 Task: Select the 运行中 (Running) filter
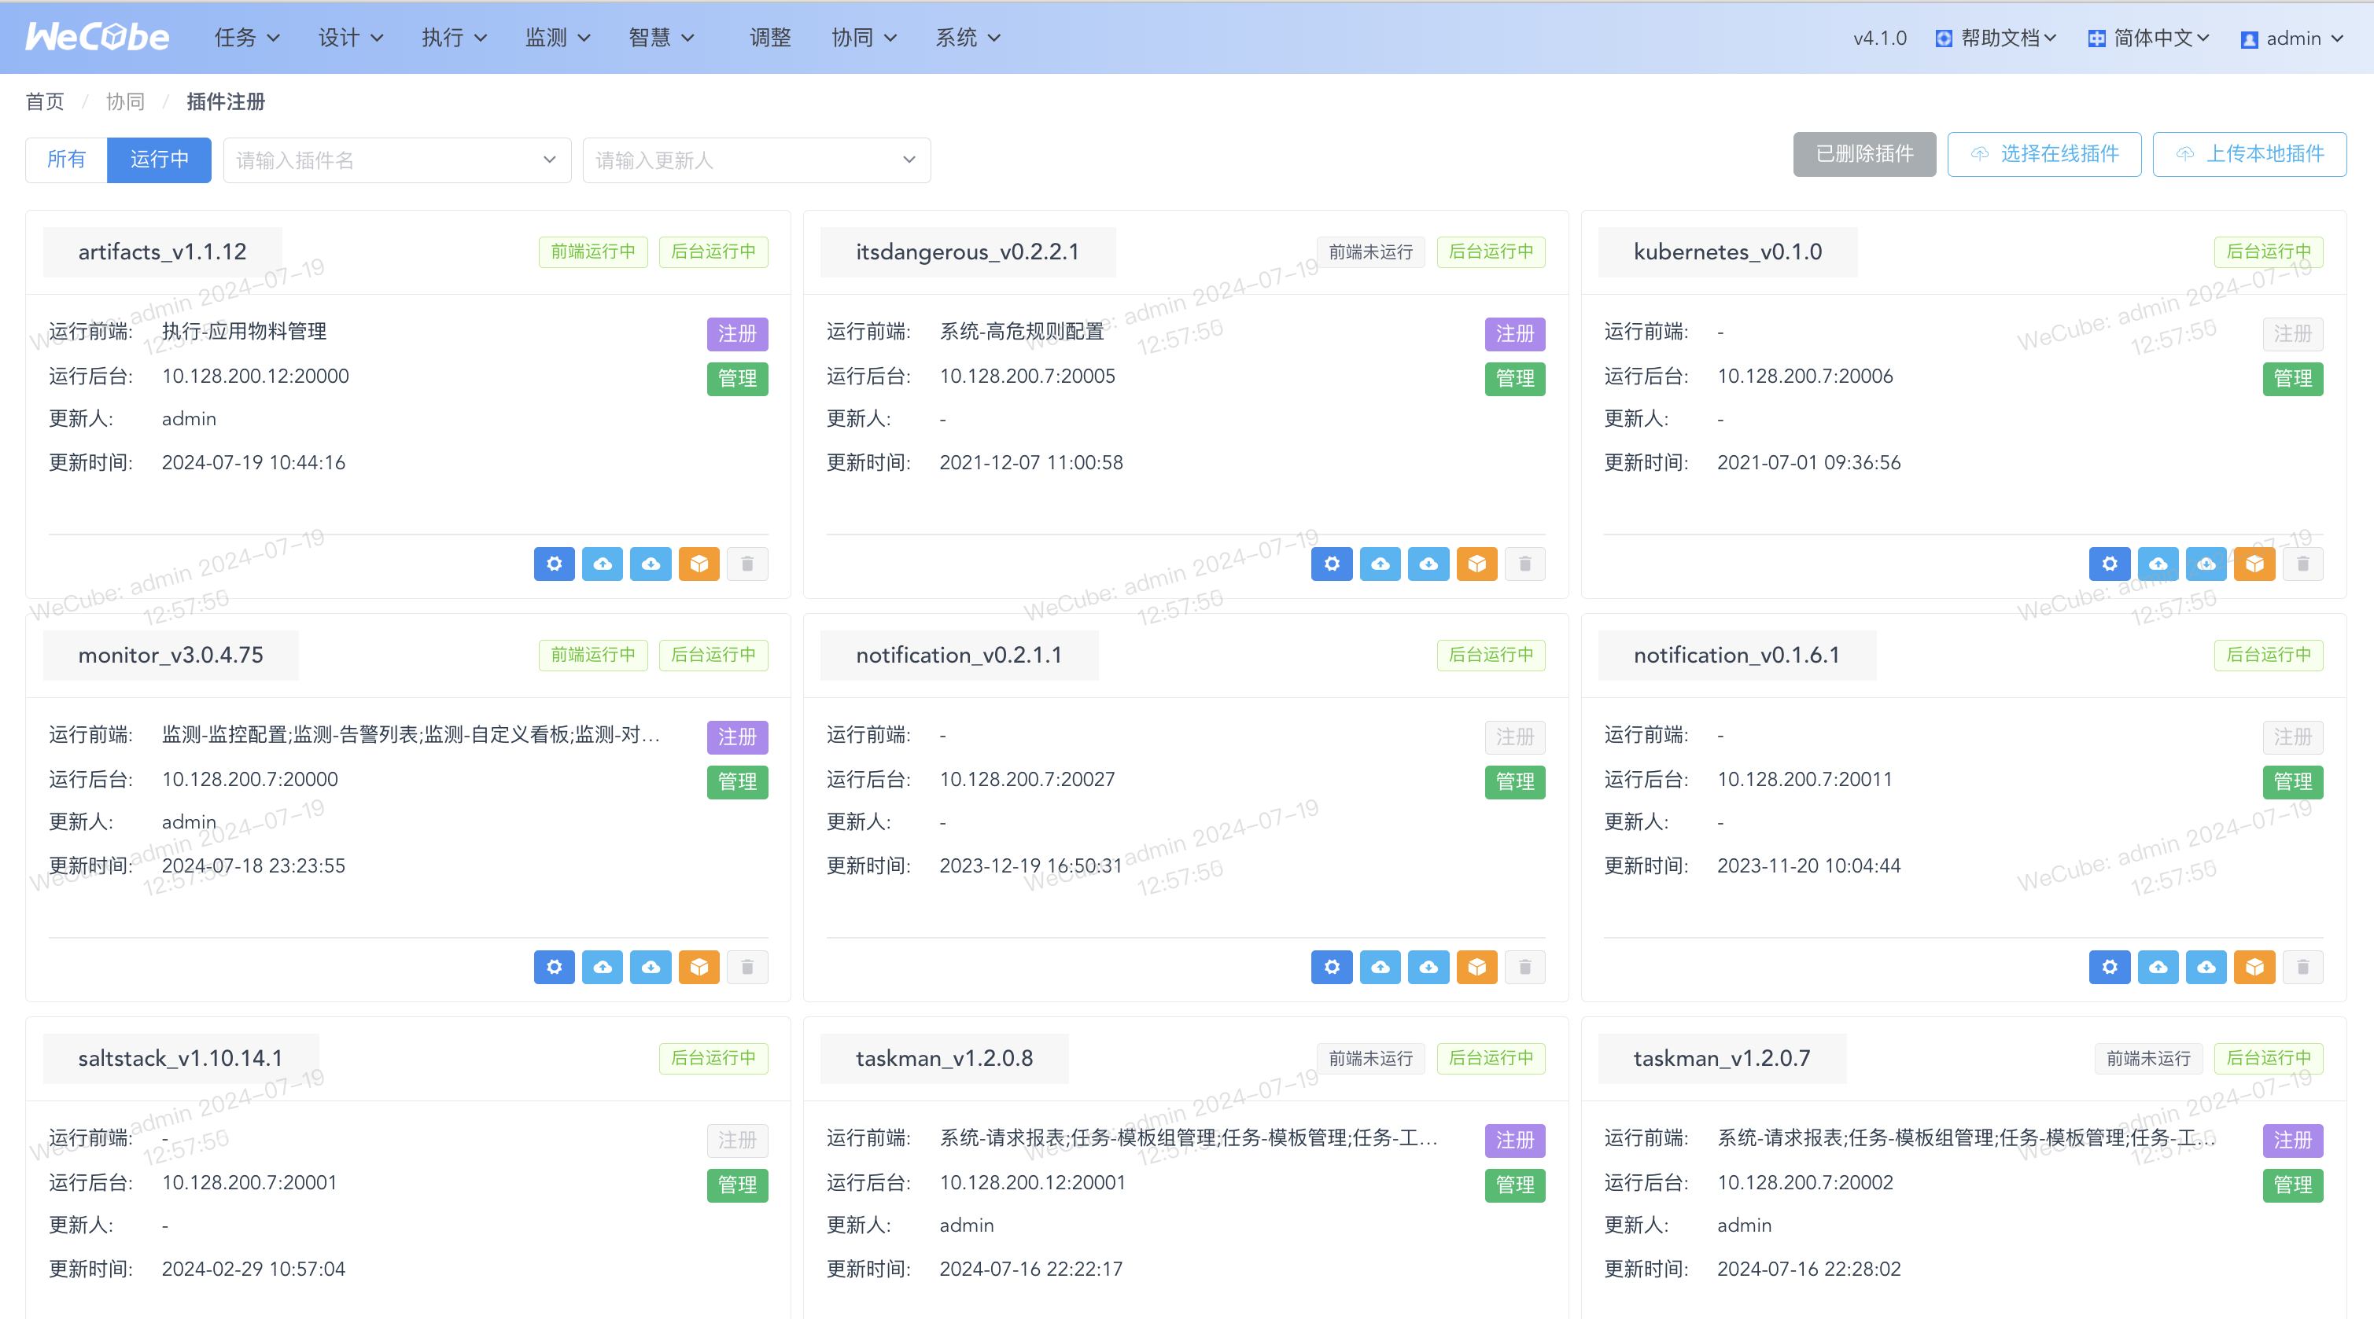pos(160,160)
